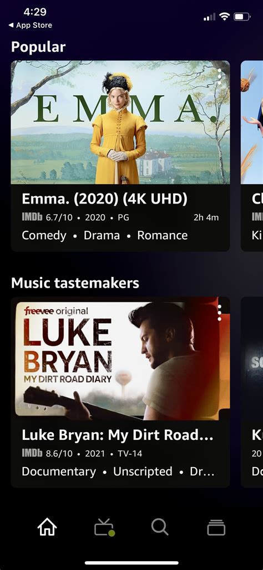Viewport: 263px width, 570px height.
Task: Tap the home indicator bar at bottom
Action: 131,563
